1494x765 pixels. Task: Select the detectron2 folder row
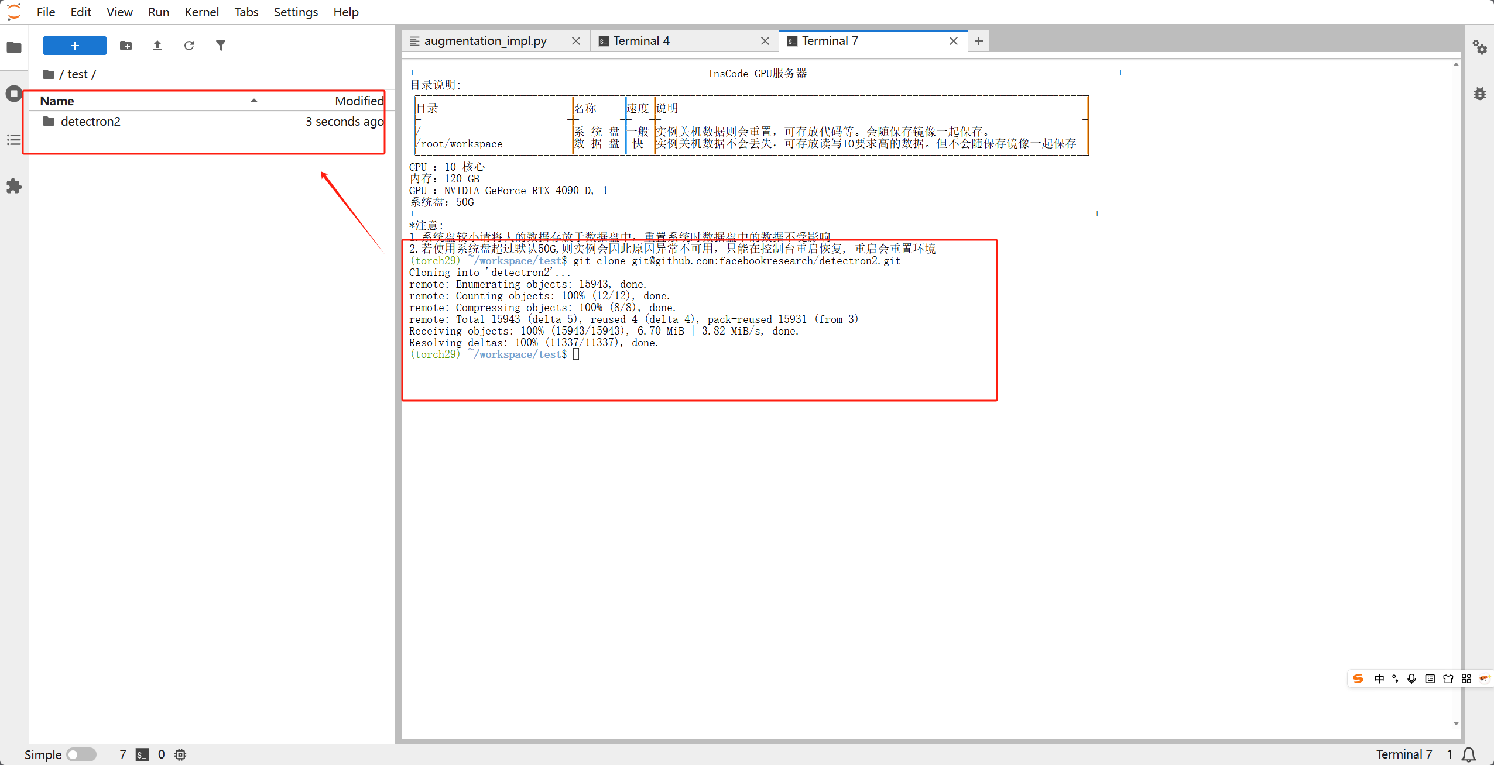(x=211, y=121)
